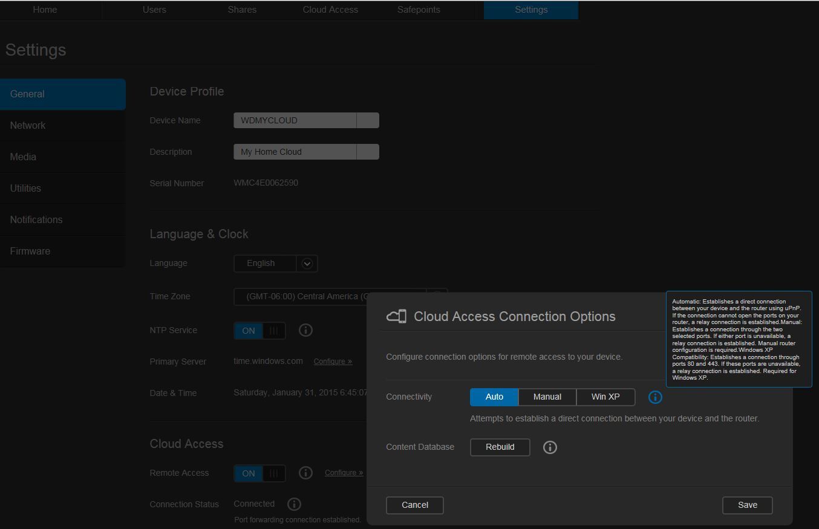
Task: Select Win XP connectivity mode
Action: (605, 397)
